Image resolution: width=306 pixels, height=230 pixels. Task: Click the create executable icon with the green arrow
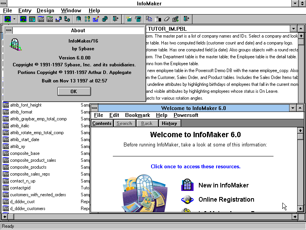176,19
